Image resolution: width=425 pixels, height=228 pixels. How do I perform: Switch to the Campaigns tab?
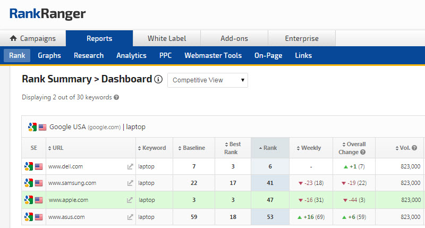pyautogui.click(x=33, y=38)
